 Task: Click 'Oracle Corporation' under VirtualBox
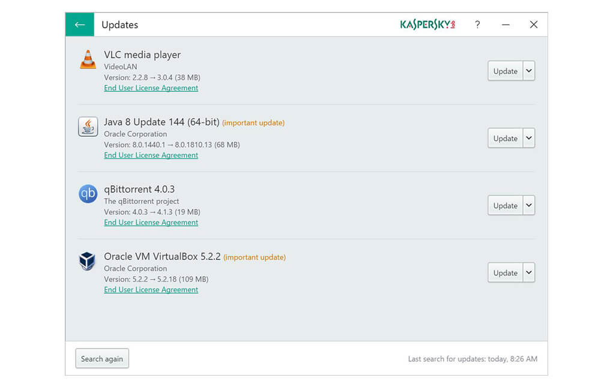135,268
